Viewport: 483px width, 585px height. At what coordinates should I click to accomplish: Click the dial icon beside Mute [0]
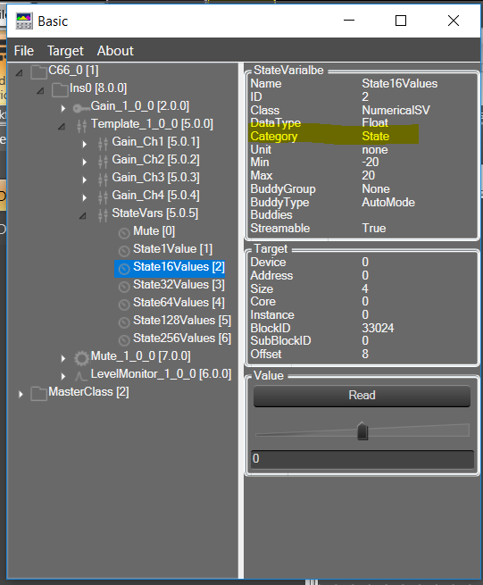click(124, 233)
